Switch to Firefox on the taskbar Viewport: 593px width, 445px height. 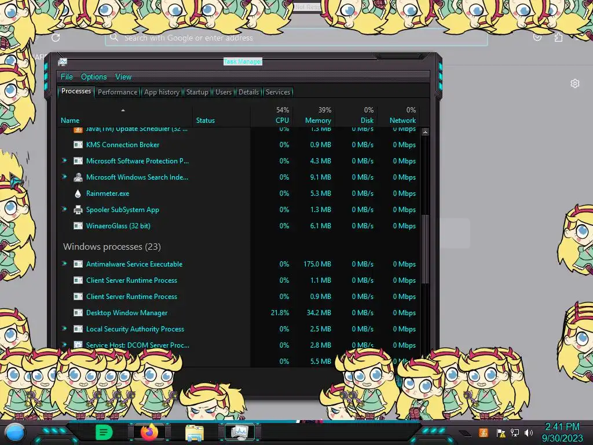149,432
